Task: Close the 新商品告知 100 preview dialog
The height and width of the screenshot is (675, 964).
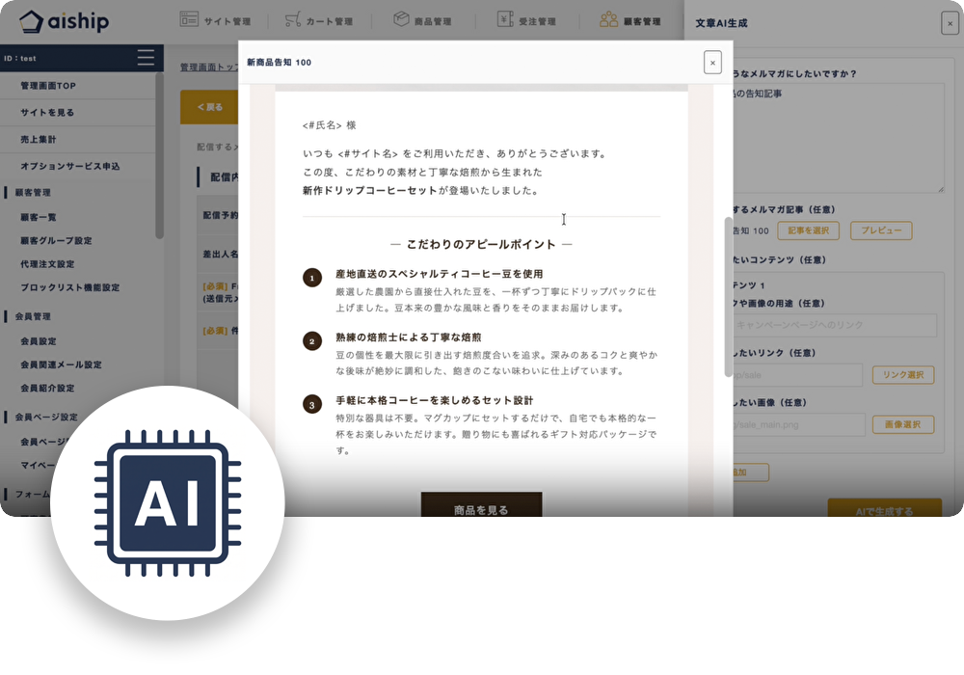Action: [x=712, y=62]
